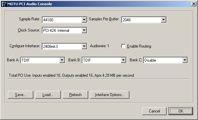Viewport: 198px width, 120px height.
Task: Open the Bank A dropdown arrow
Action: pos(62,60)
